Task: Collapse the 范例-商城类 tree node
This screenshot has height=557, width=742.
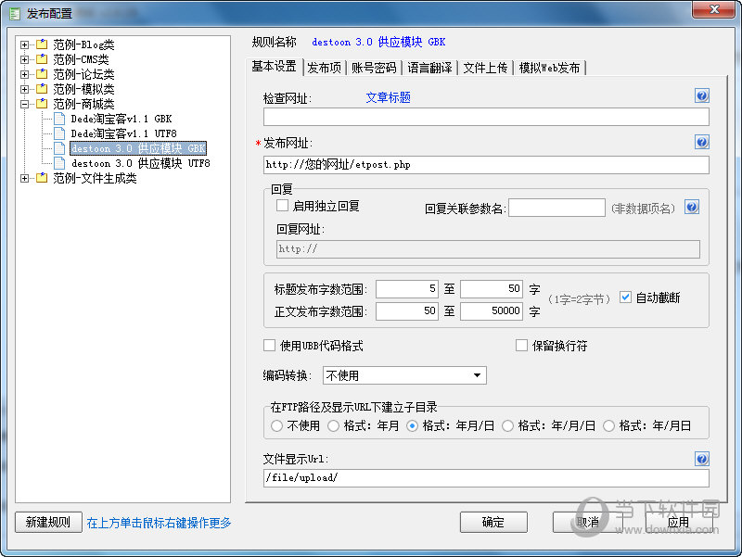Action: [x=25, y=104]
